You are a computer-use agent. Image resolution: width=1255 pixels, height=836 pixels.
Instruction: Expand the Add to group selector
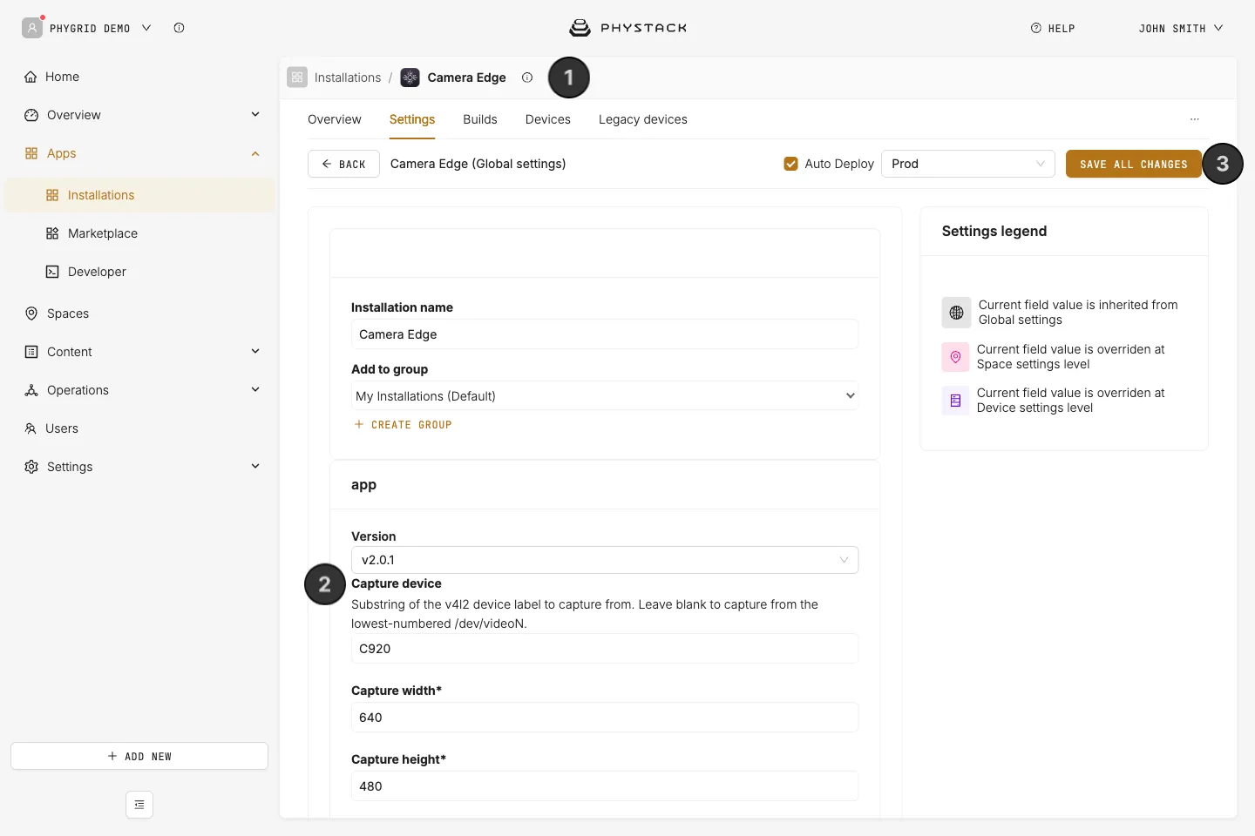605,396
